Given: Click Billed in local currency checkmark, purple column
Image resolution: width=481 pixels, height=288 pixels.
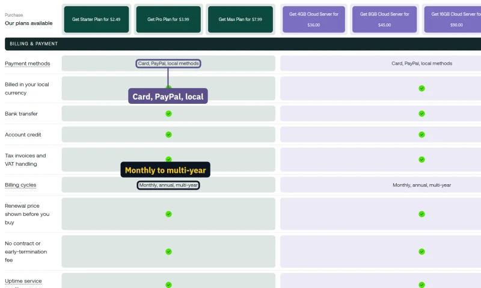Looking at the screenshot, I should [422, 88].
